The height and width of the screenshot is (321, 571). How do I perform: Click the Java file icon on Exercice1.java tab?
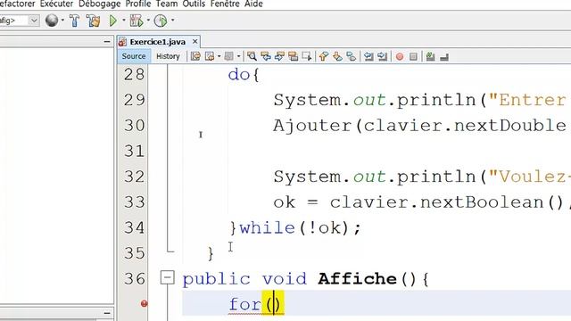point(123,42)
